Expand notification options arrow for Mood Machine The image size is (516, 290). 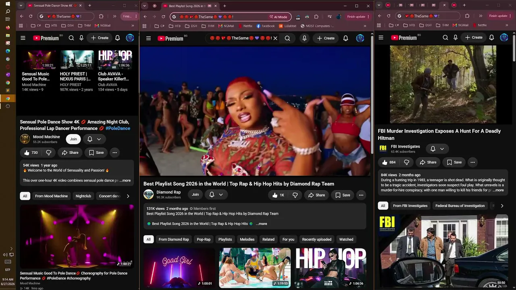pos(99,139)
